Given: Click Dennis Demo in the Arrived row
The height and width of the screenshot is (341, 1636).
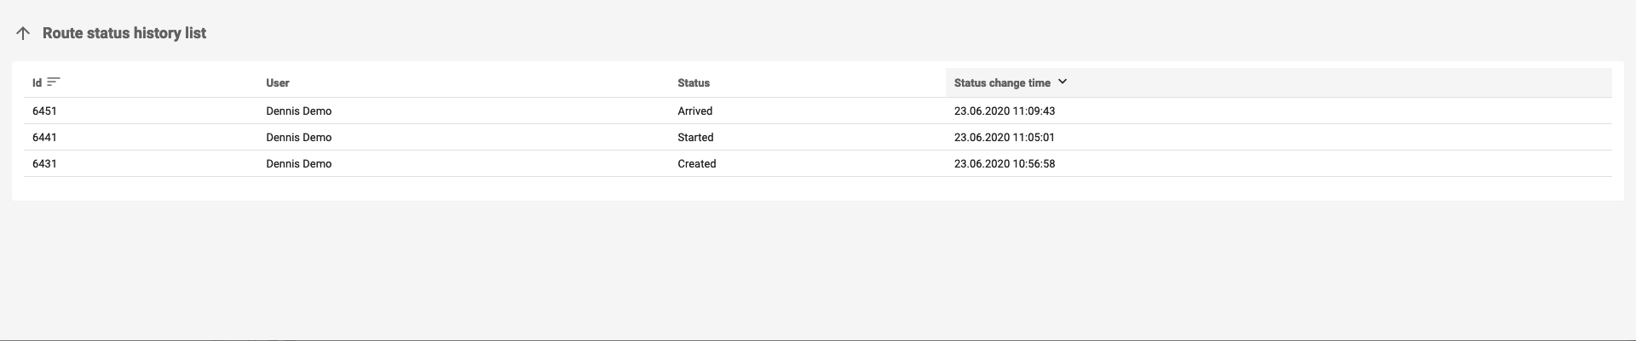Looking at the screenshot, I should (x=299, y=111).
